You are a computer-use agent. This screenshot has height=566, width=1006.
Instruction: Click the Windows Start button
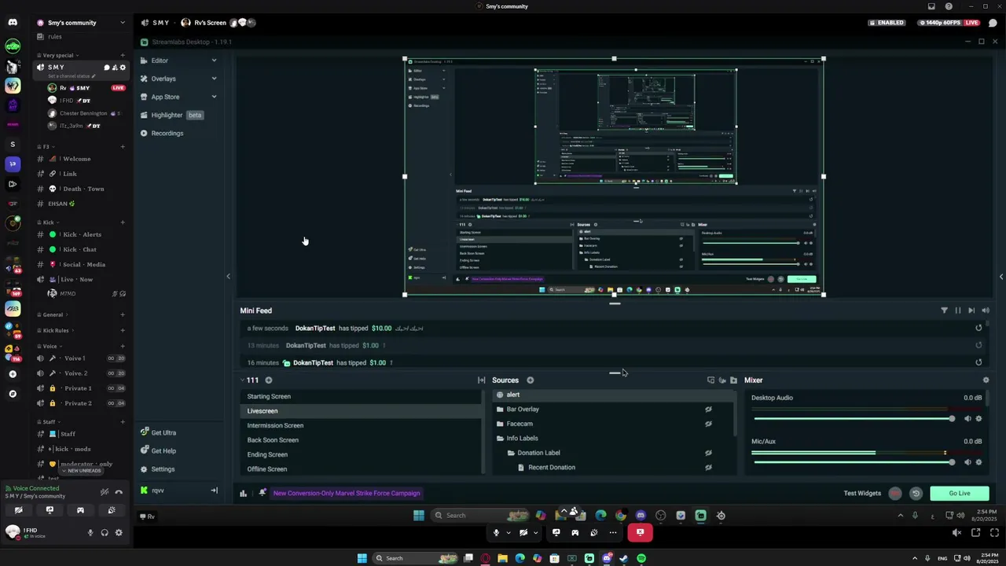[362, 558]
